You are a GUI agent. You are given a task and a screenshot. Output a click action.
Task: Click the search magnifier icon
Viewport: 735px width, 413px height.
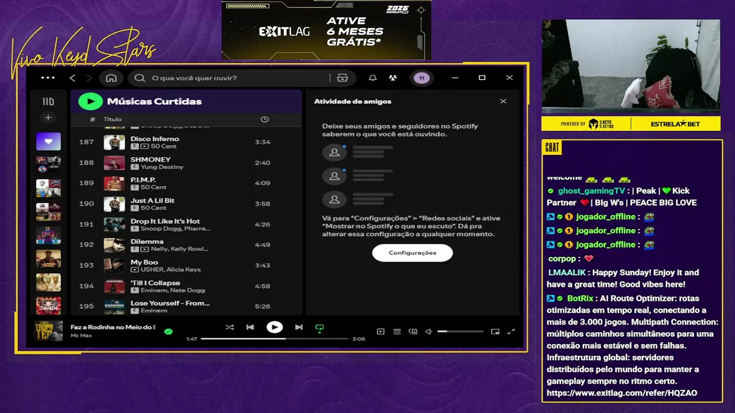coord(140,78)
